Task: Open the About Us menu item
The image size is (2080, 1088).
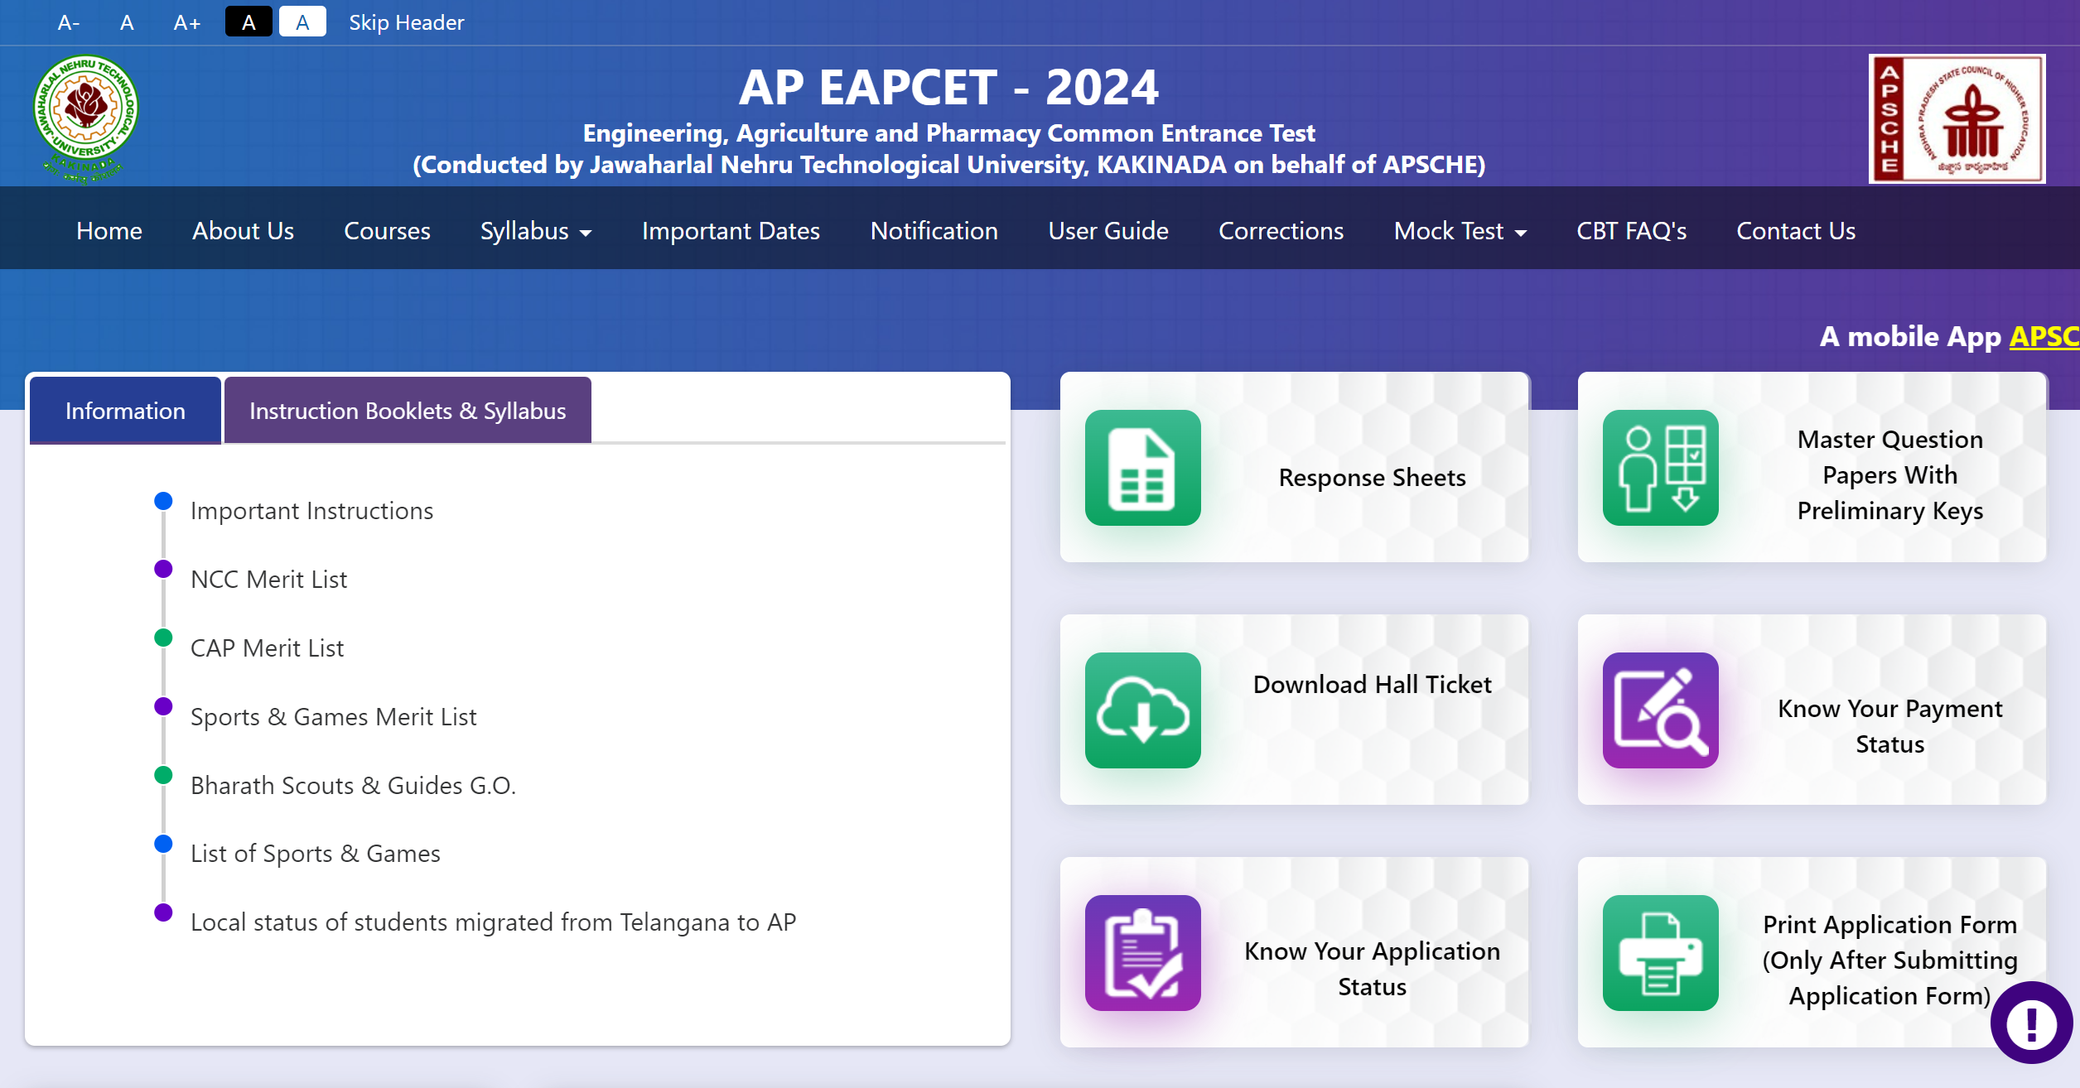Action: pyautogui.click(x=244, y=231)
